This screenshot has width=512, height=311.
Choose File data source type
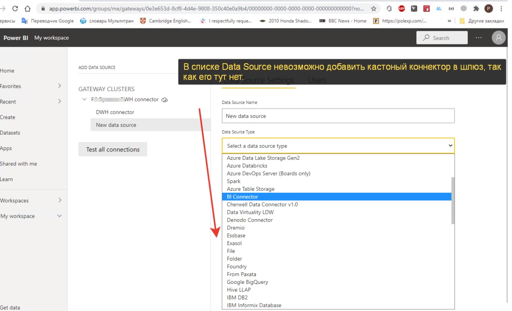pyautogui.click(x=336, y=251)
